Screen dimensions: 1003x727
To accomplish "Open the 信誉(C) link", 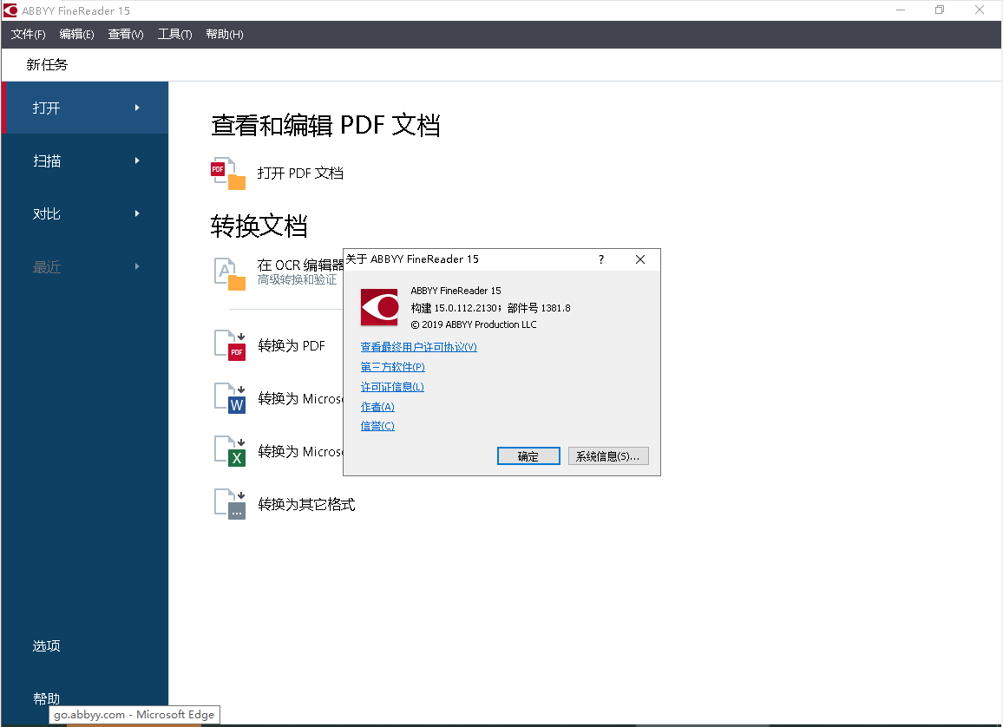I will (x=377, y=426).
